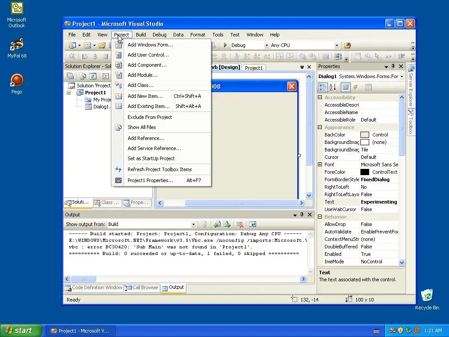The width and height of the screenshot is (449, 337).
Task: Open the Recycle Bin desktop icon
Action: [427, 299]
